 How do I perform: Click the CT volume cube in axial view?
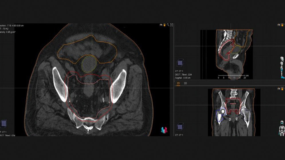pos(4,123)
